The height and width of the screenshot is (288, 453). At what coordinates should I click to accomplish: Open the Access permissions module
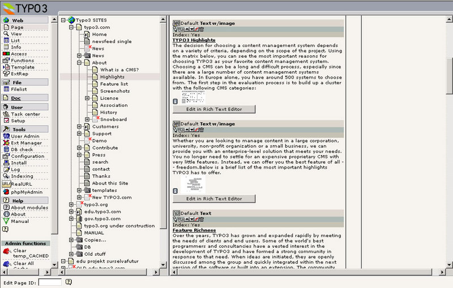click(x=19, y=54)
